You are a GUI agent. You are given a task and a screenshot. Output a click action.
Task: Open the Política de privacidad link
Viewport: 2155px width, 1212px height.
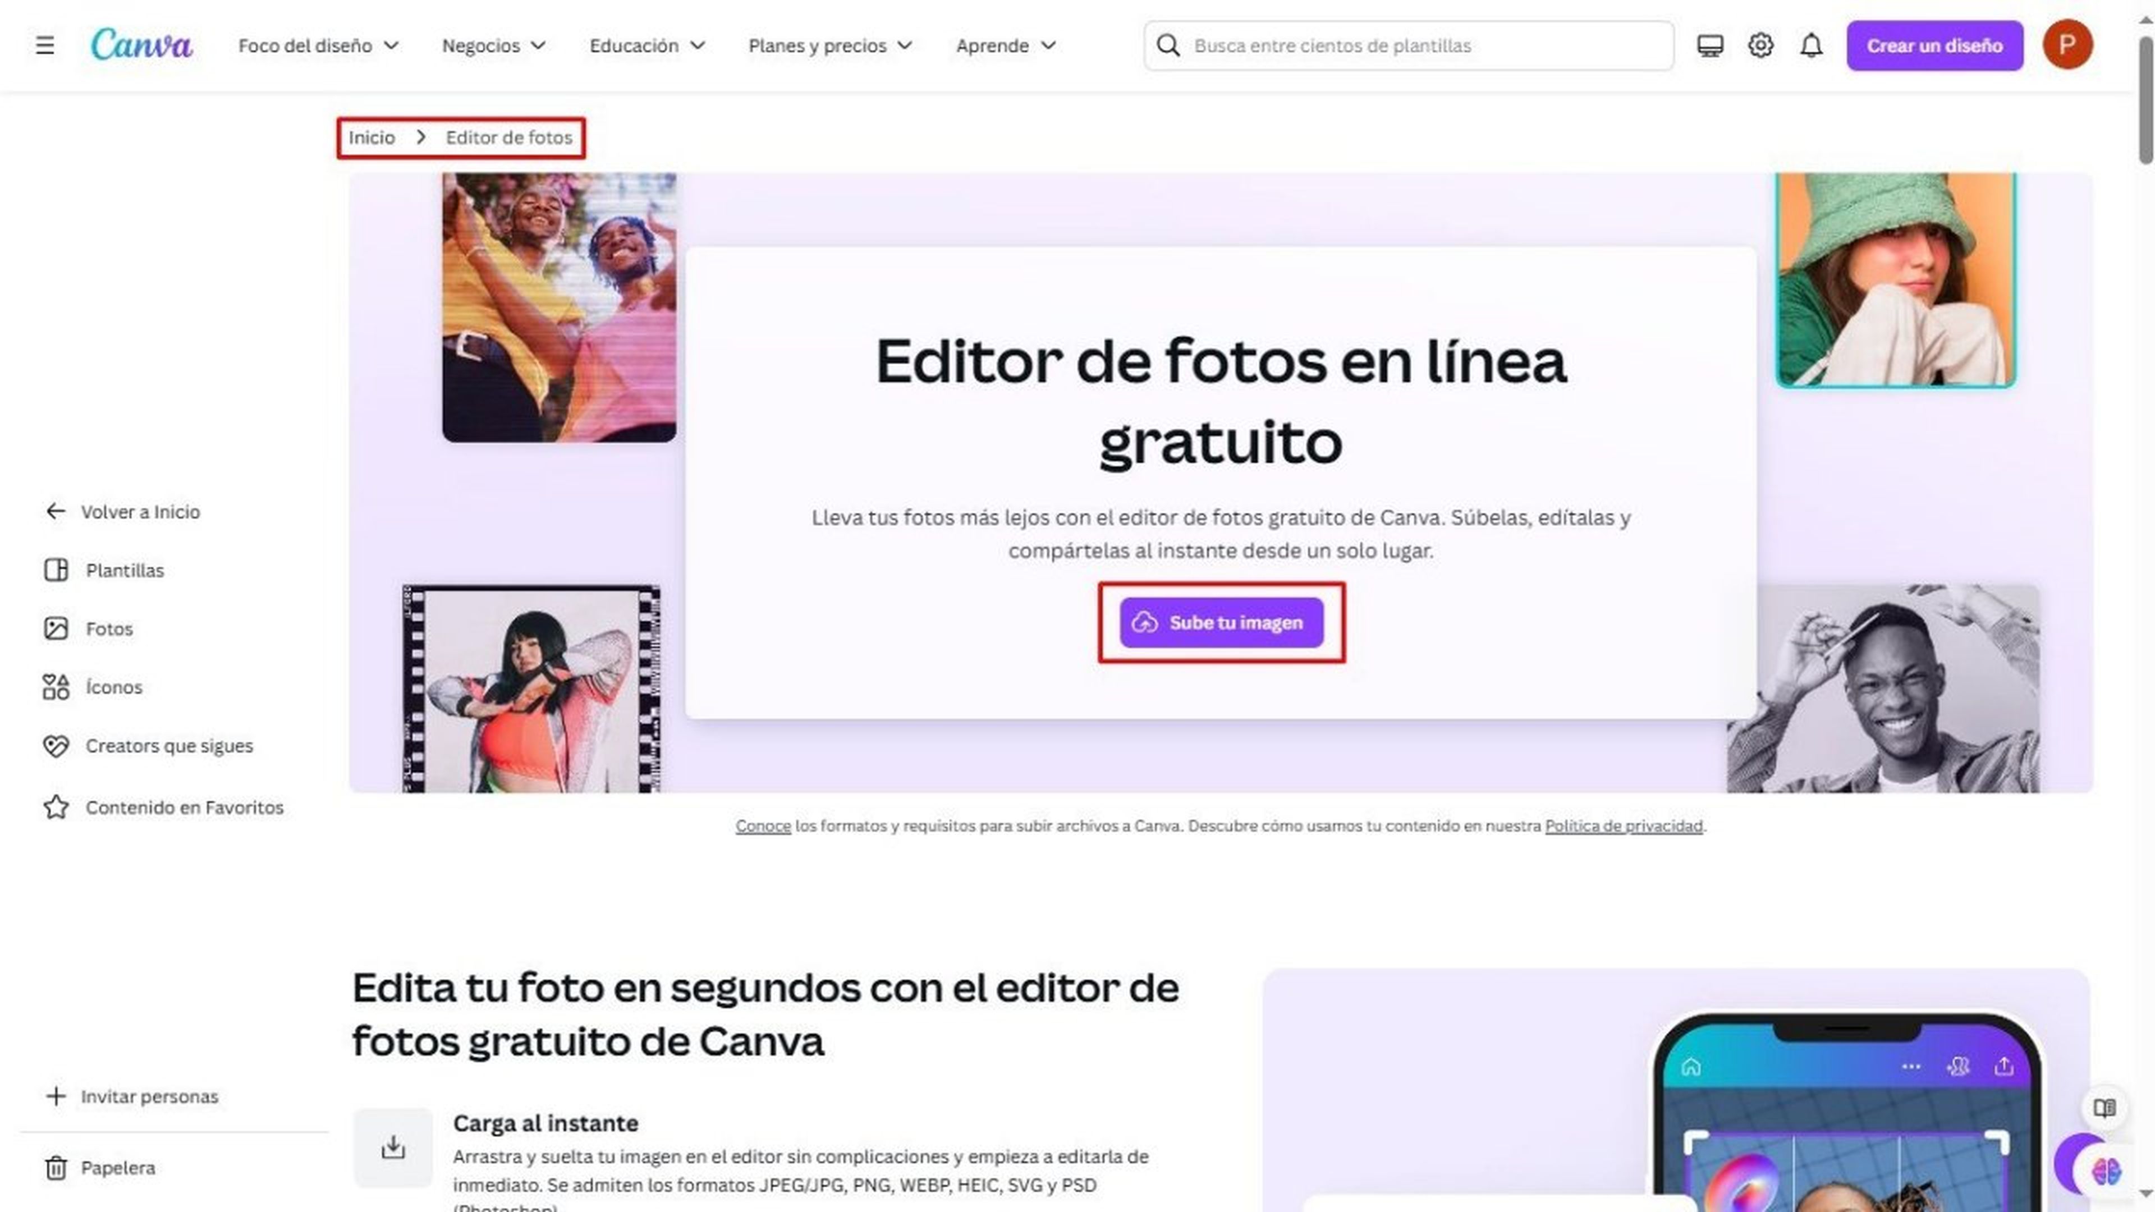[1624, 825]
